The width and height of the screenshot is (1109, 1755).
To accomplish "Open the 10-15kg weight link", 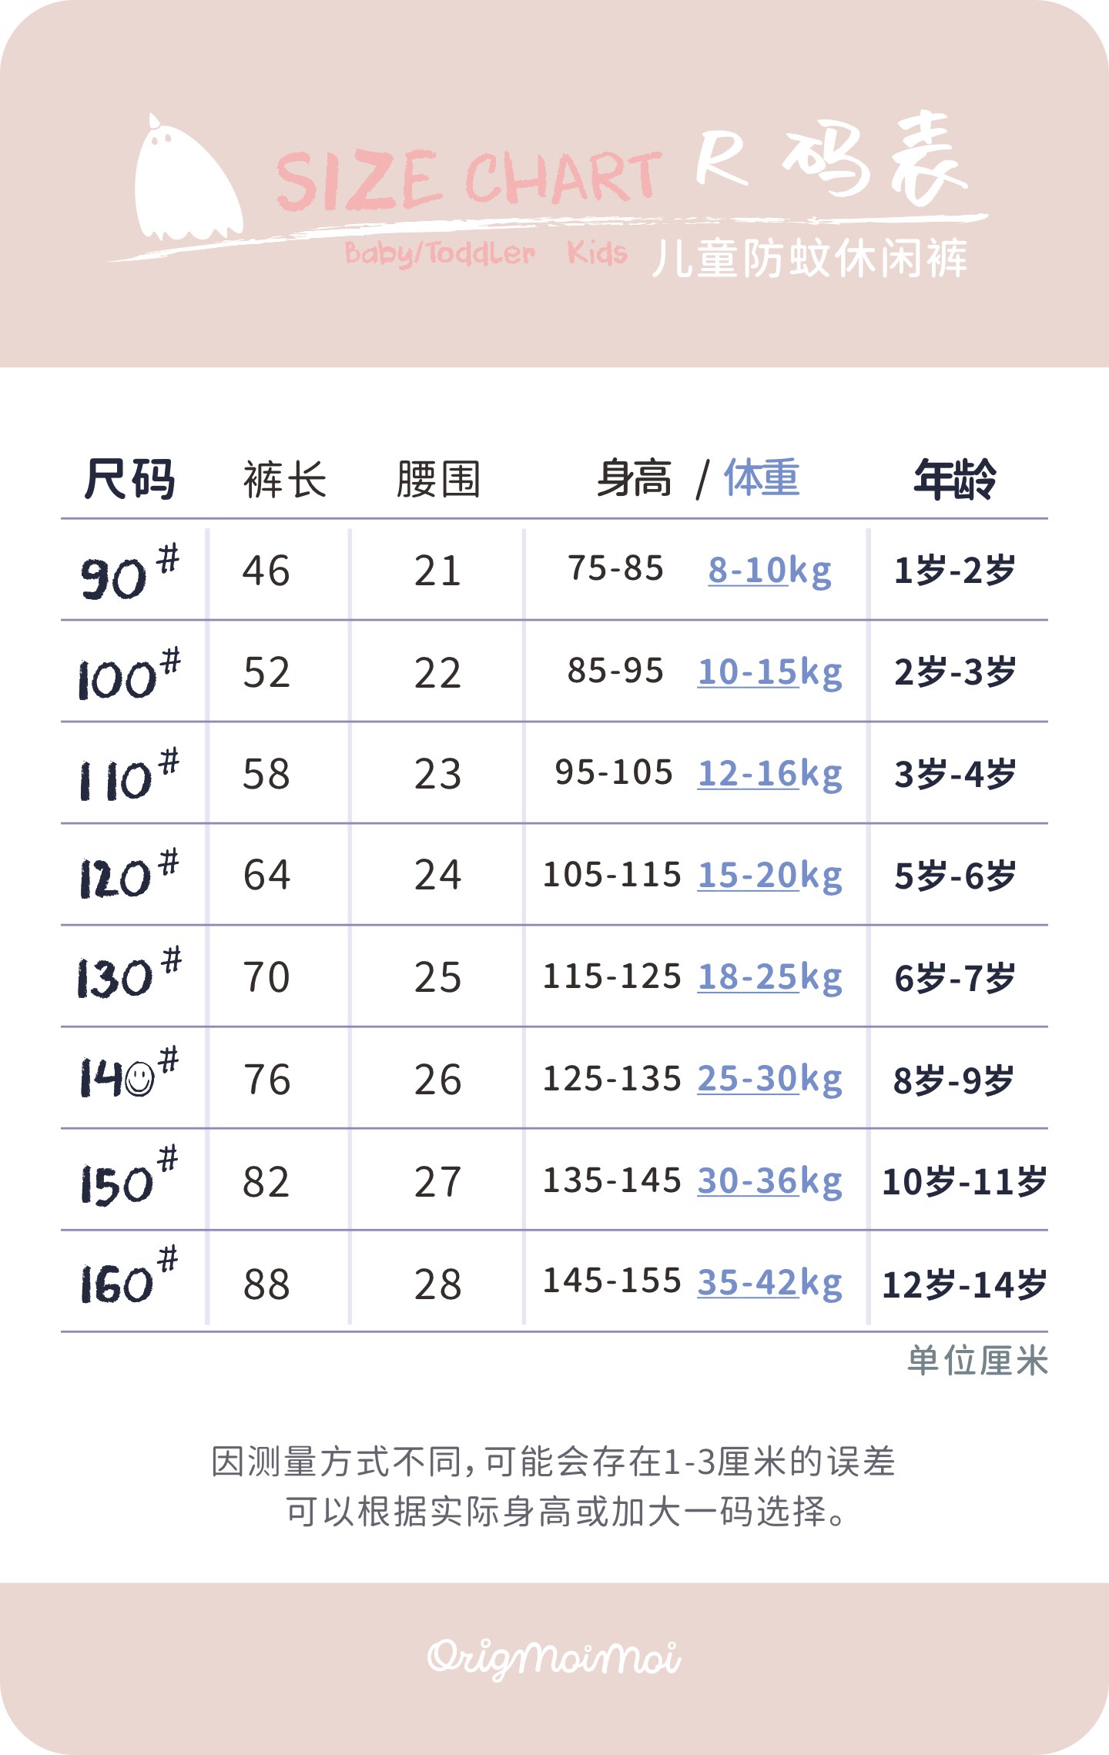I will tap(769, 672).
